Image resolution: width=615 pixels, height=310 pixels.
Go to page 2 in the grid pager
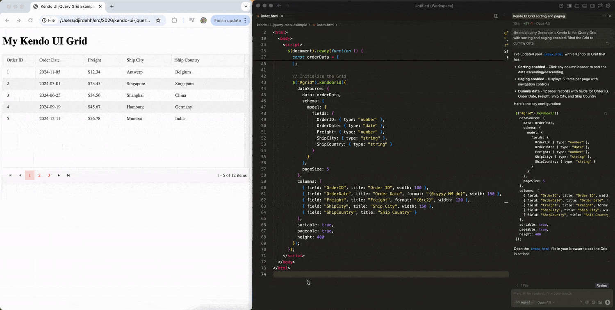(x=39, y=175)
